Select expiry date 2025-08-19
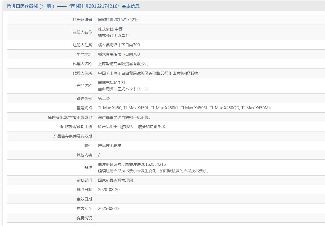 click(x=109, y=209)
